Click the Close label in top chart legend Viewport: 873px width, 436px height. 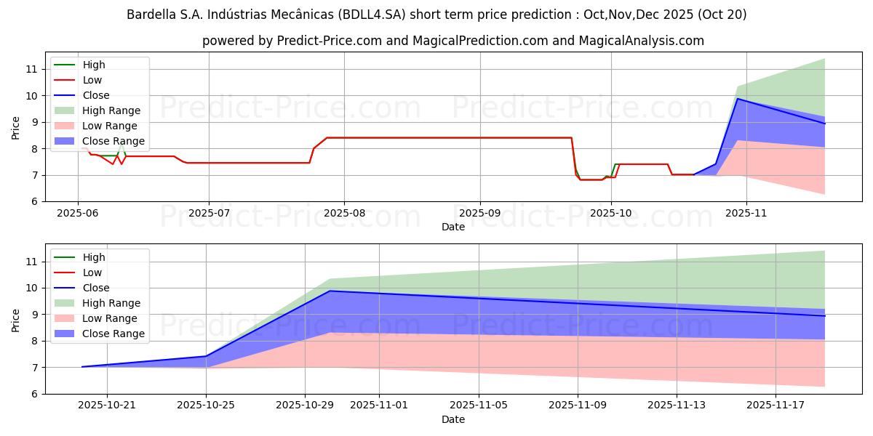(x=96, y=95)
